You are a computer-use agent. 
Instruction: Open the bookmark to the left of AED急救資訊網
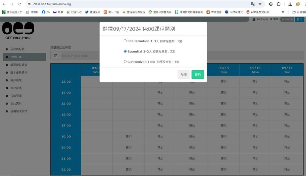pos(234,12)
